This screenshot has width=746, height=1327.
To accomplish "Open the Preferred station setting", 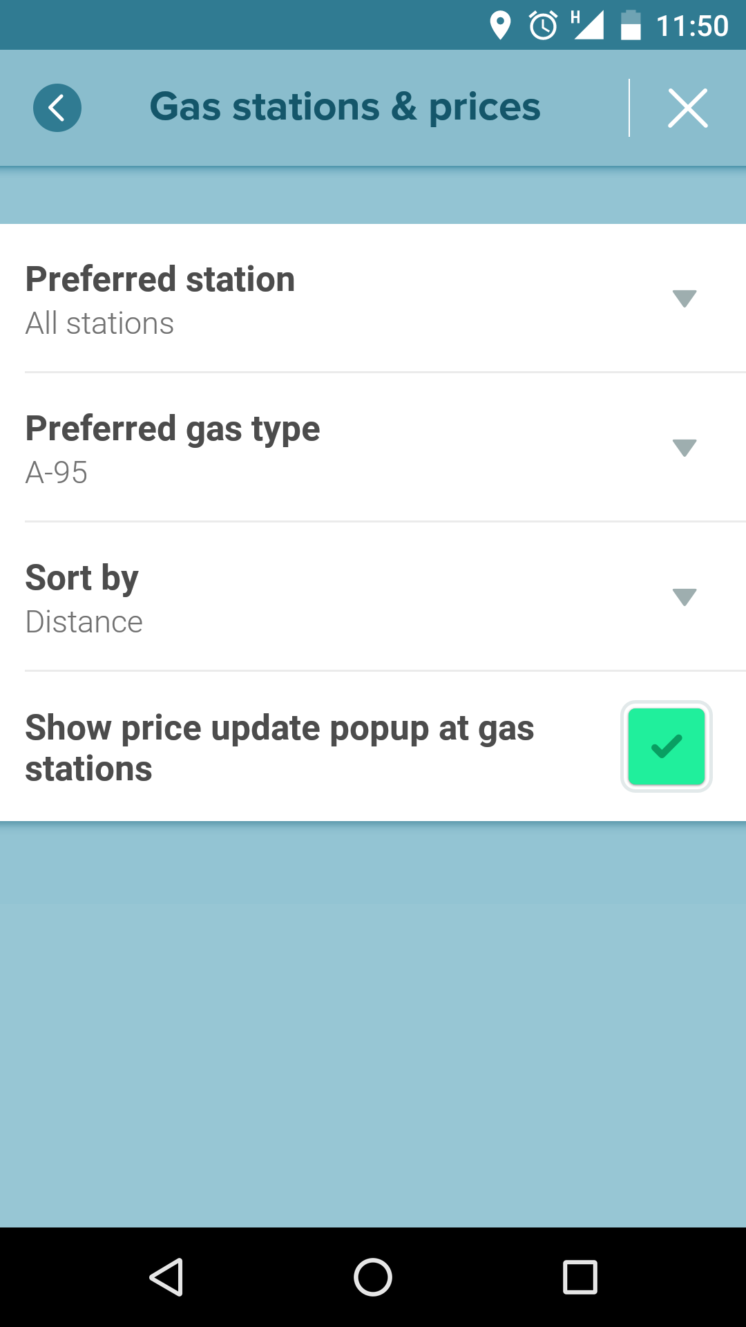I will coord(160,279).
